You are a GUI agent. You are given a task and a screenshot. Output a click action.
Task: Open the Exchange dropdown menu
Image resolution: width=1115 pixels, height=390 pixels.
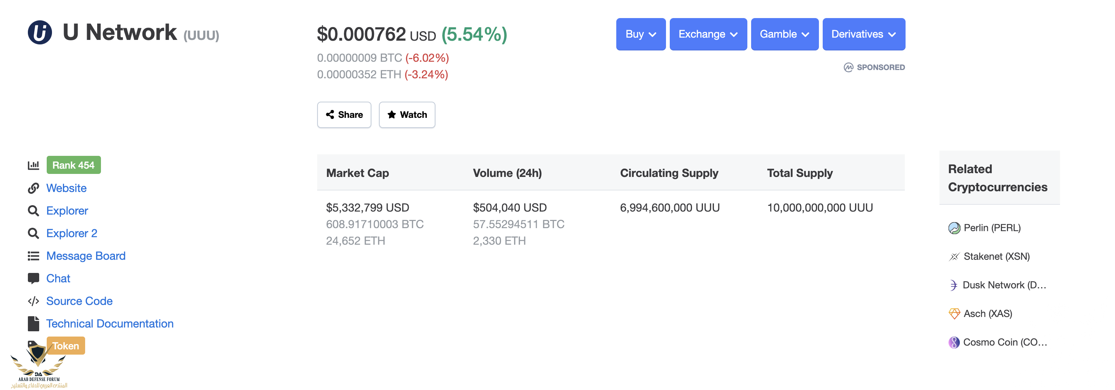(707, 34)
